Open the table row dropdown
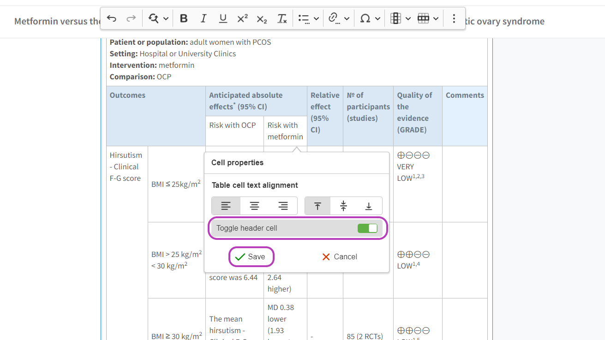The image size is (605, 340). click(x=436, y=18)
